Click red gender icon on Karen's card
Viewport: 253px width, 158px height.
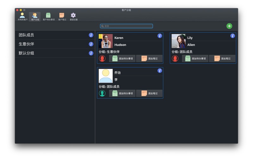point(102,58)
